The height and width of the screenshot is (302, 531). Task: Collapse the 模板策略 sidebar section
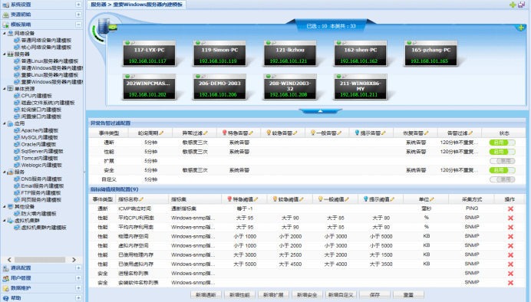(x=78, y=25)
